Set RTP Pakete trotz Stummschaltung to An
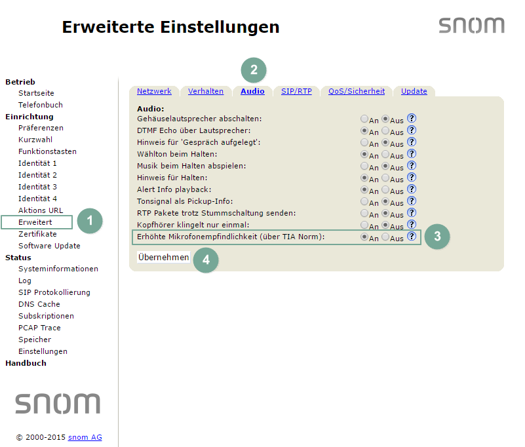The width and height of the screenshot is (525, 447). pos(364,214)
